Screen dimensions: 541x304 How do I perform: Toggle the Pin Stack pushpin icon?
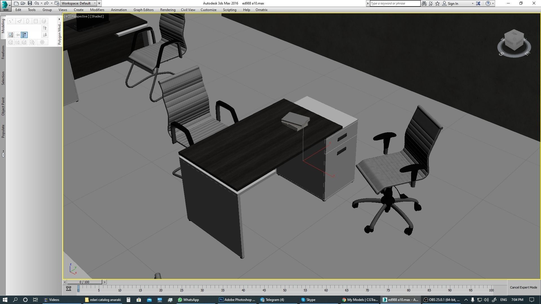coord(18,35)
